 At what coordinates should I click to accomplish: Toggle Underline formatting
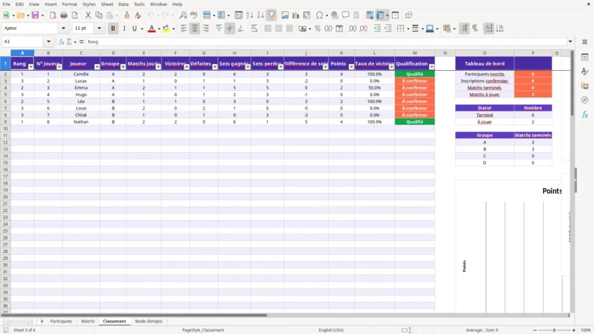tap(134, 28)
